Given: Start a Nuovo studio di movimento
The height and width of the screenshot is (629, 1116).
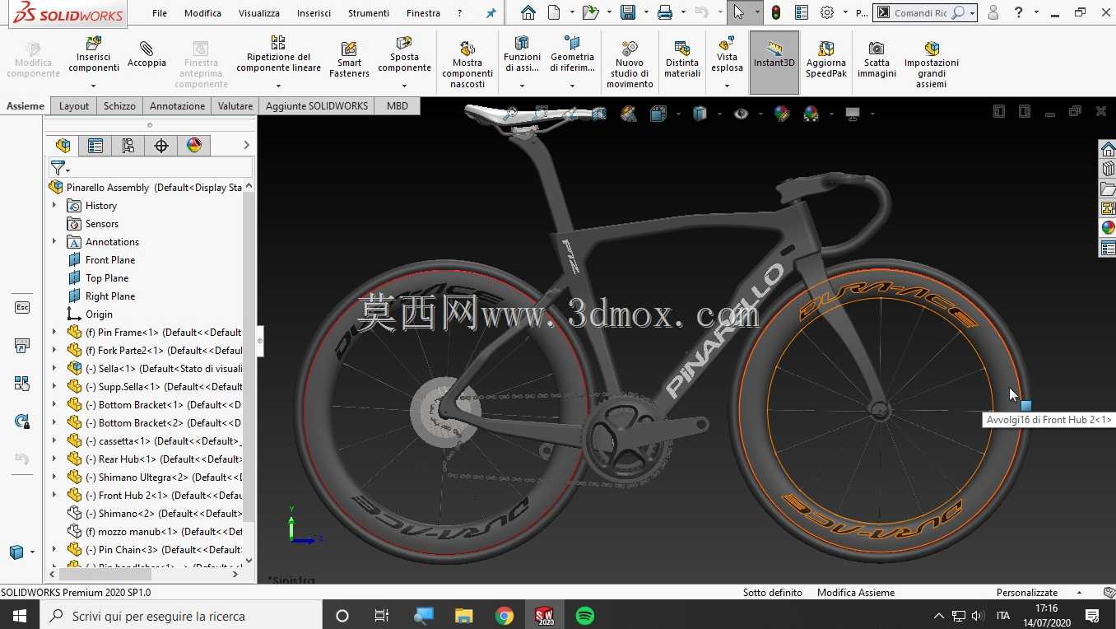Looking at the screenshot, I should coord(630,64).
